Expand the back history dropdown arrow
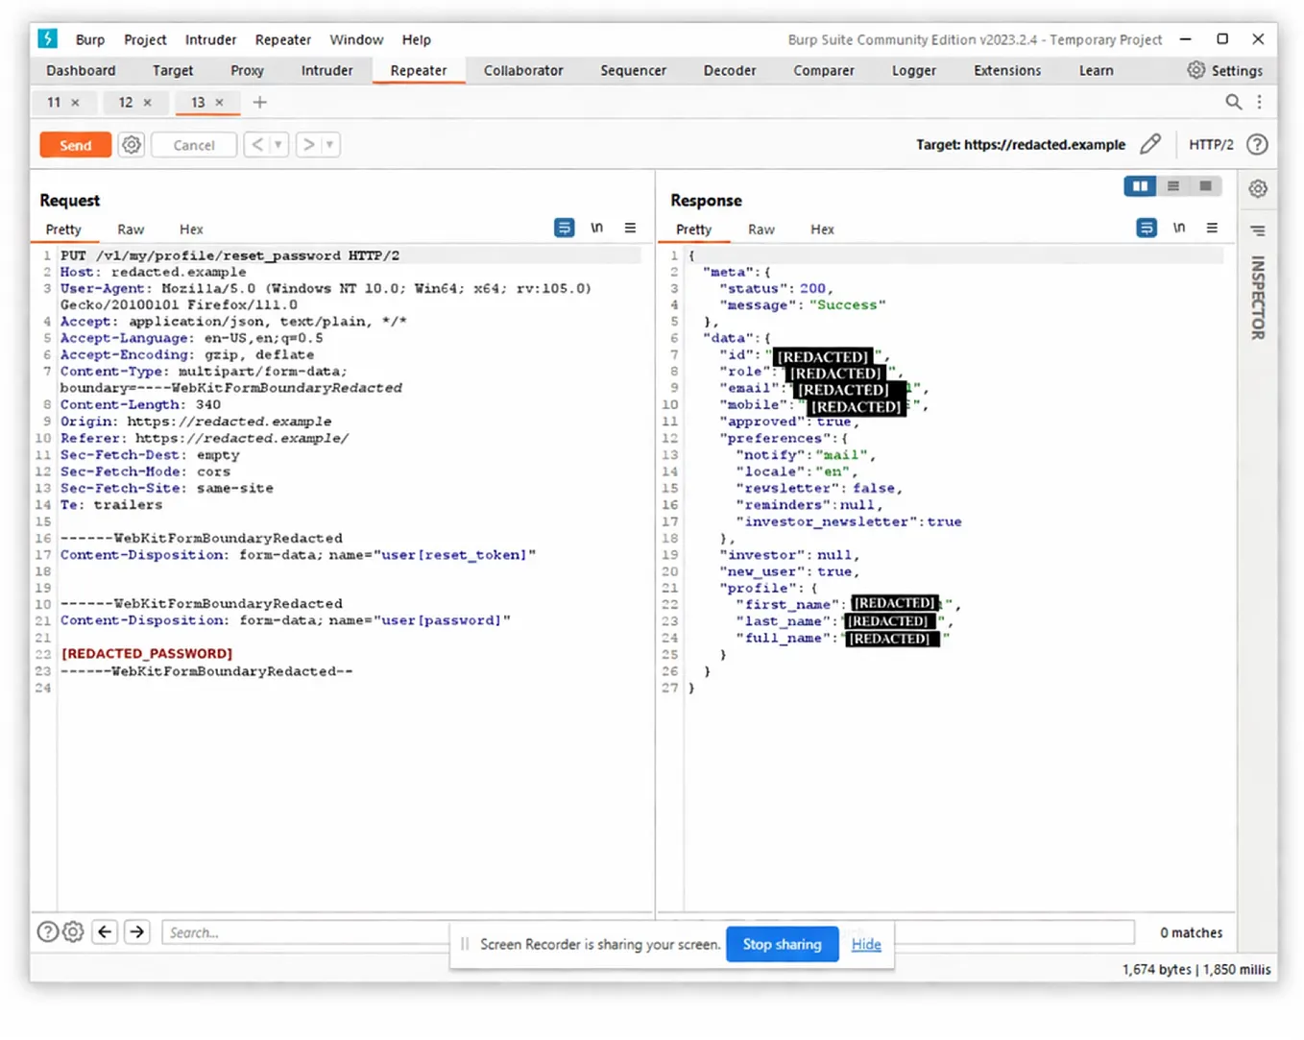 (278, 145)
